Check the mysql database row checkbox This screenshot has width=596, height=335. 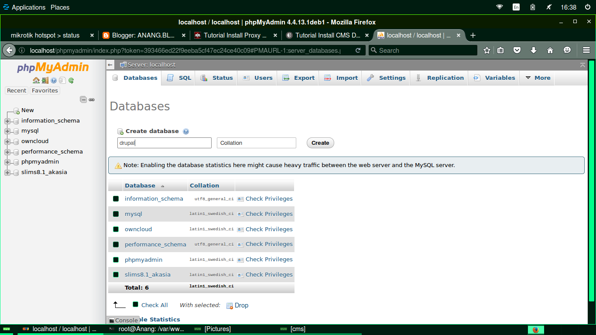click(116, 214)
